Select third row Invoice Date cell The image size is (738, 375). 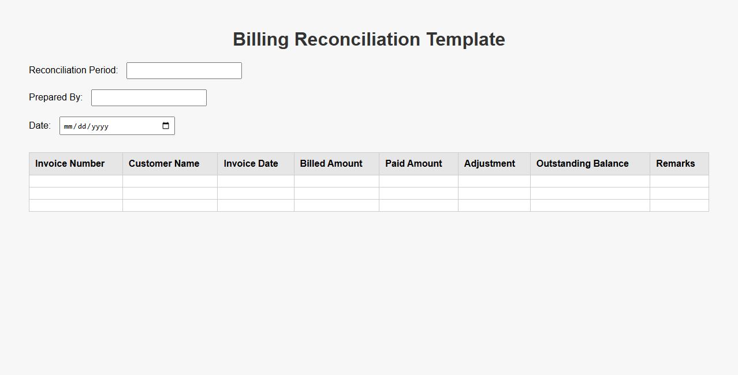[255, 205]
